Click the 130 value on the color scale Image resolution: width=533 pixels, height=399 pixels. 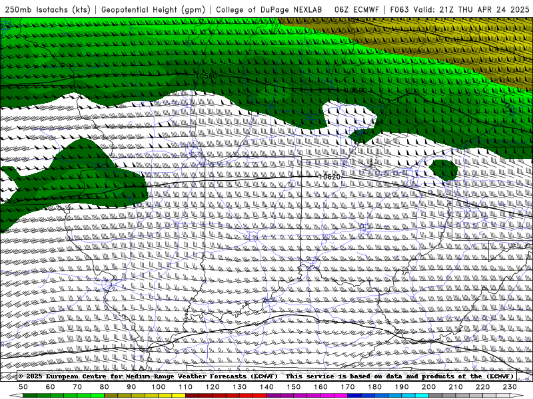point(239,387)
